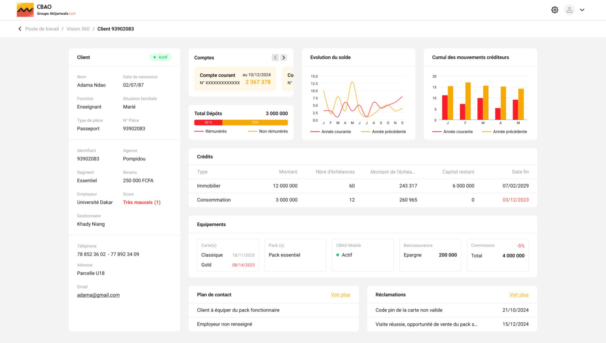The height and width of the screenshot is (343, 606).
Task: Go to Poste de travail breadcrumb
Action: click(42, 29)
